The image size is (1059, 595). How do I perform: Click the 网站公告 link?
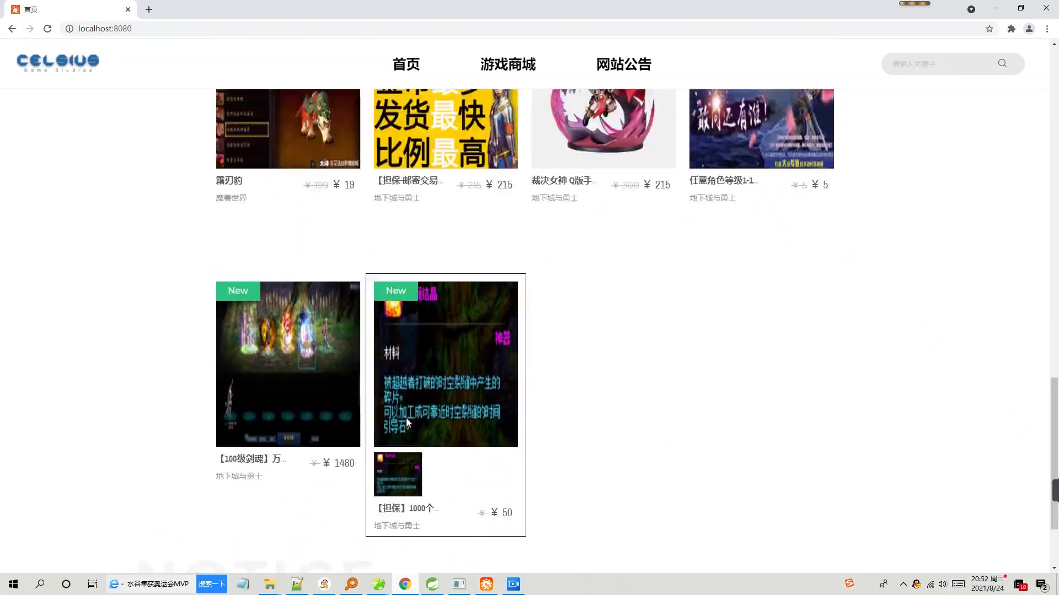(x=623, y=64)
